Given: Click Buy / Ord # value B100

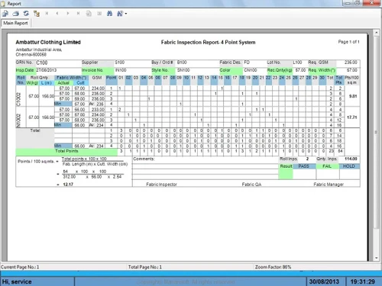Looking at the screenshot, I should click(182, 63).
